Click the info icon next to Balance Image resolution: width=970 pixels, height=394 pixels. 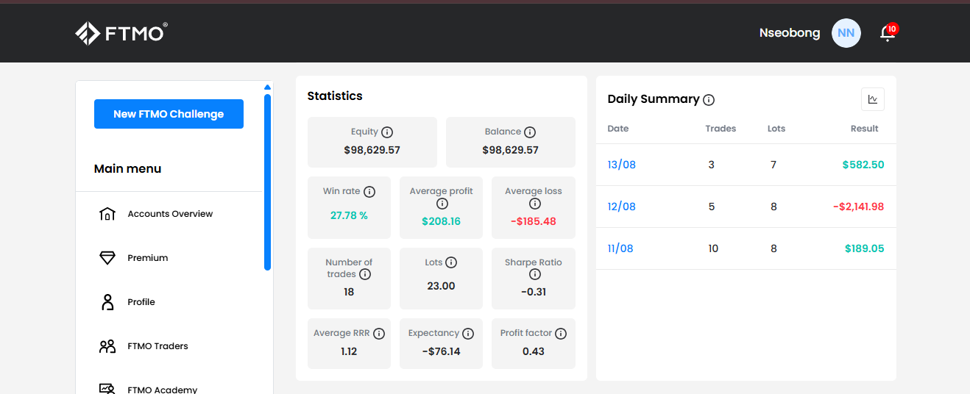(x=530, y=132)
